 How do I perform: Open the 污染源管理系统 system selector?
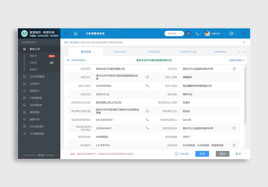[101, 33]
